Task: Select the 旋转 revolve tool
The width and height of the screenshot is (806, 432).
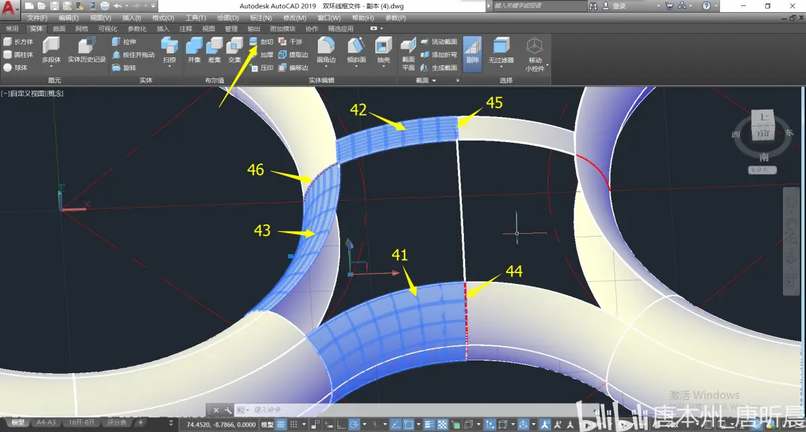Action: [124, 68]
